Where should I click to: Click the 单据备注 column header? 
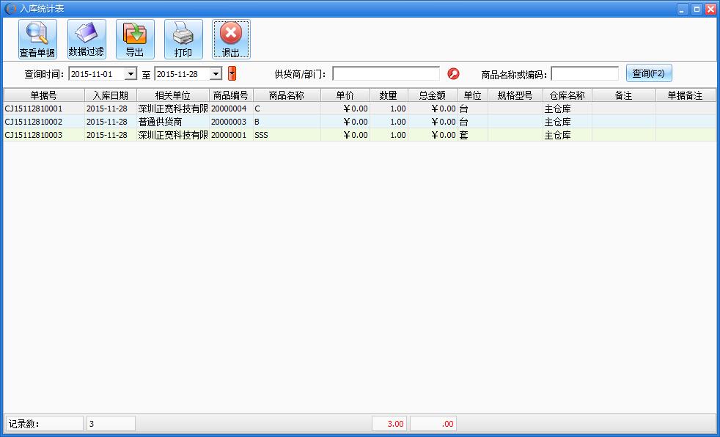685,95
